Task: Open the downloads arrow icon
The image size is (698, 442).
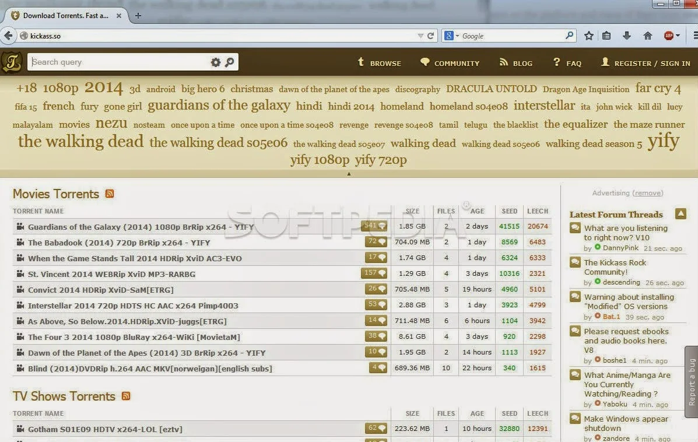Action: pyautogui.click(x=627, y=36)
